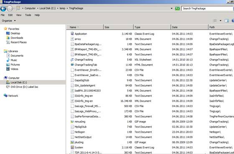Image resolution: width=234 pixels, height=154 pixels.
Task: Select the EventViewer_ErrorEv... CSV file
Action: pos(88,70)
